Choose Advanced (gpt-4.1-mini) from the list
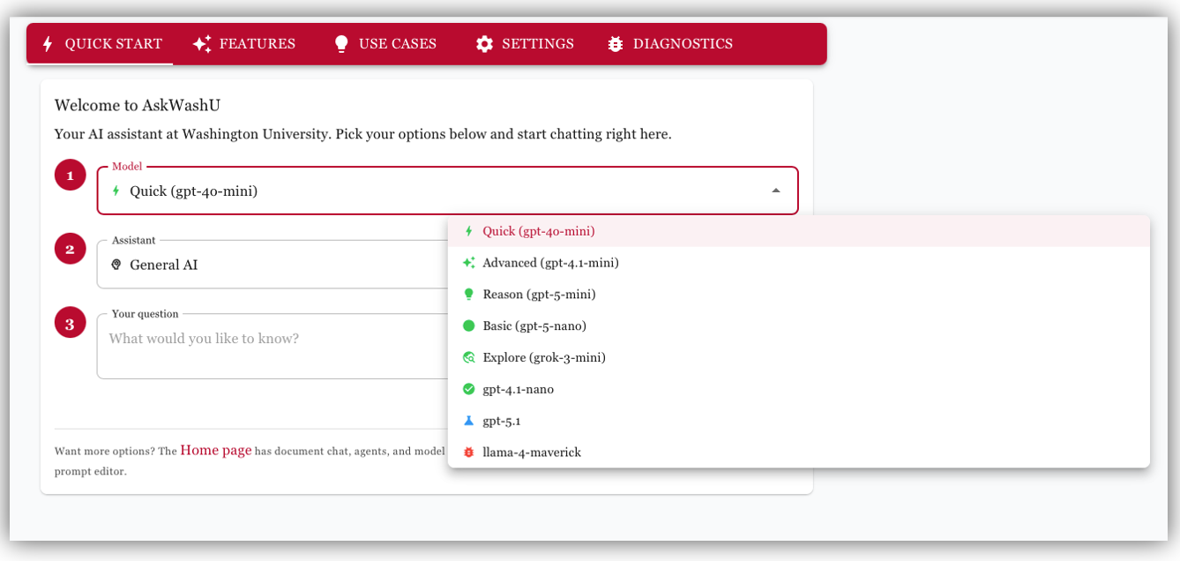The height and width of the screenshot is (561, 1180). pos(550,263)
